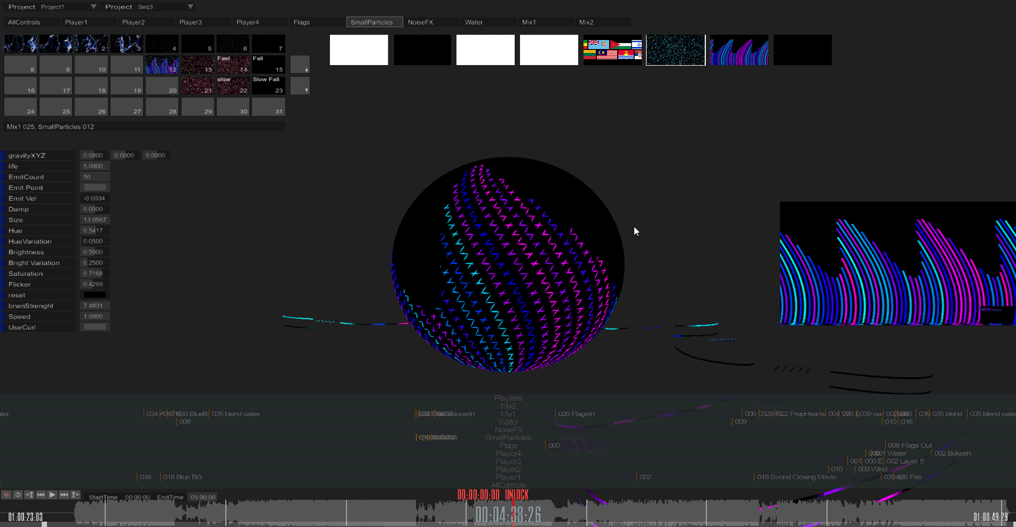
Task: Open the Seq3 sequence dropdown
Action: 165,7
